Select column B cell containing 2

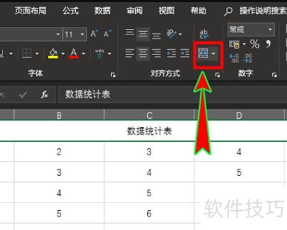point(59,151)
